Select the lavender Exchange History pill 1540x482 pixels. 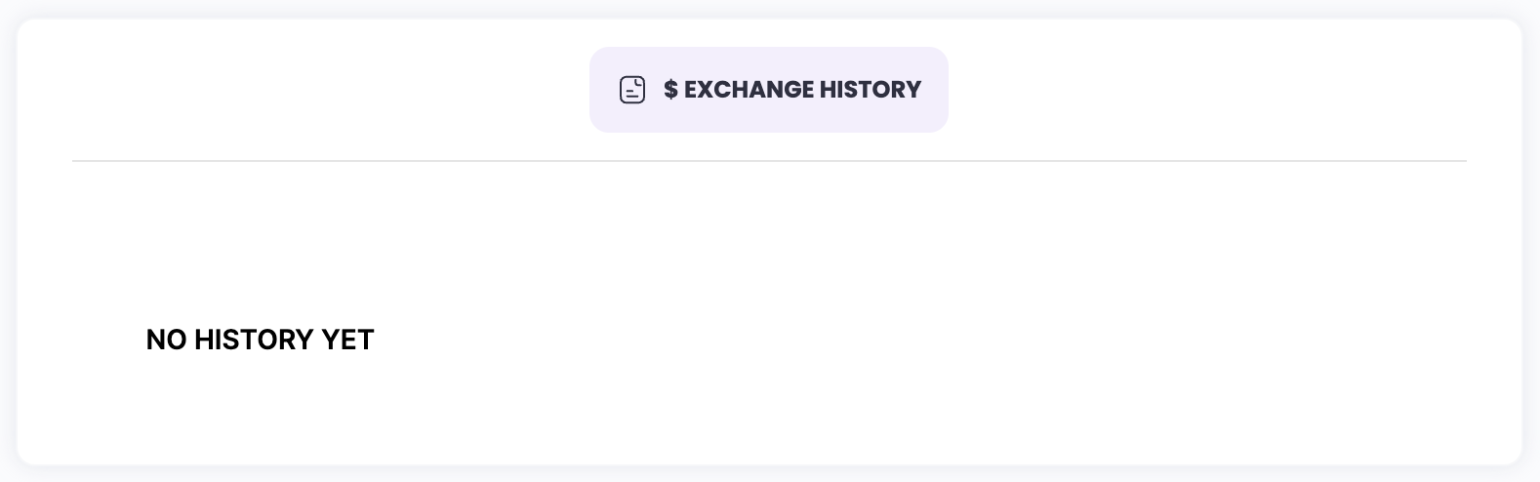coord(768,90)
